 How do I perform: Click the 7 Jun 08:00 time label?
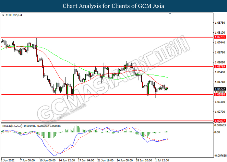click(28, 160)
